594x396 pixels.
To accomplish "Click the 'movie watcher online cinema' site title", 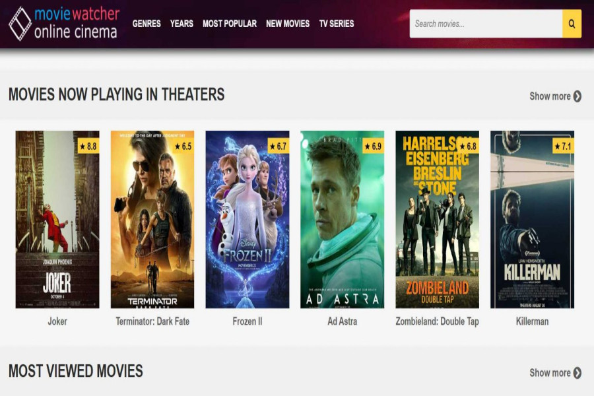I will tap(77, 23).
